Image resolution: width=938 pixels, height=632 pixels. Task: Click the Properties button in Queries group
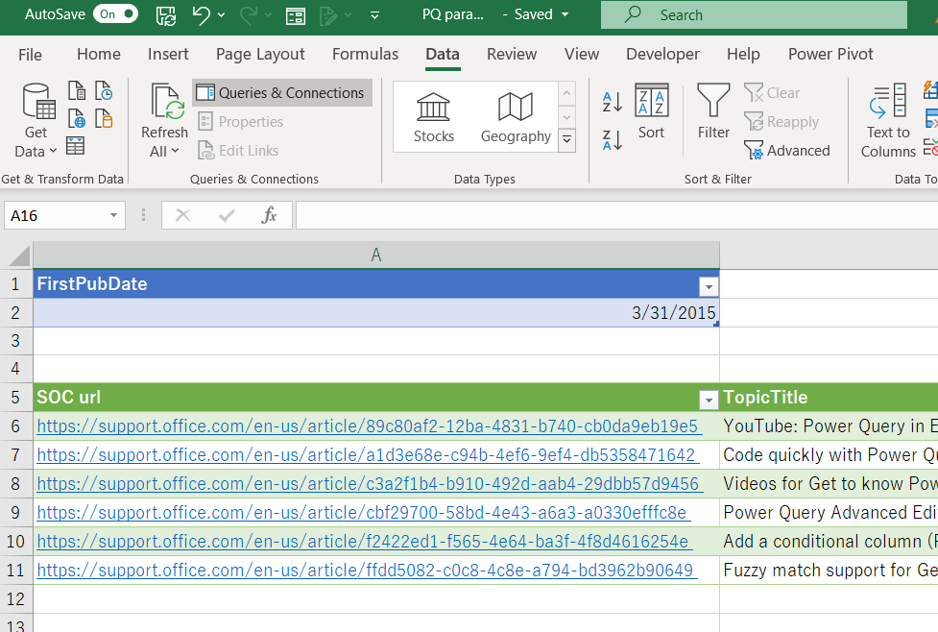(240, 121)
